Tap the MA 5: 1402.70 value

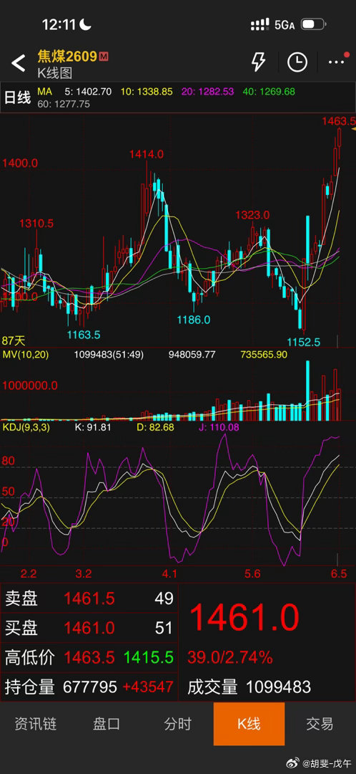[88, 91]
